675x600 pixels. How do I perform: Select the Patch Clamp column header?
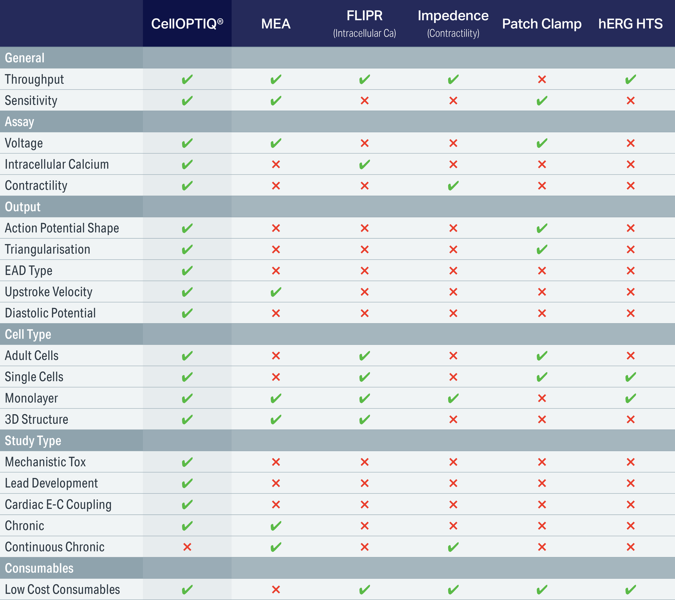point(542,24)
